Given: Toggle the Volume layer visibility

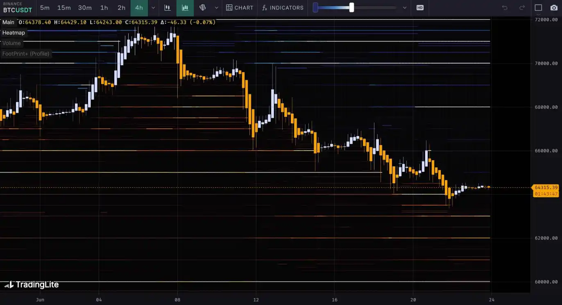Looking at the screenshot, I should [11, 43].
